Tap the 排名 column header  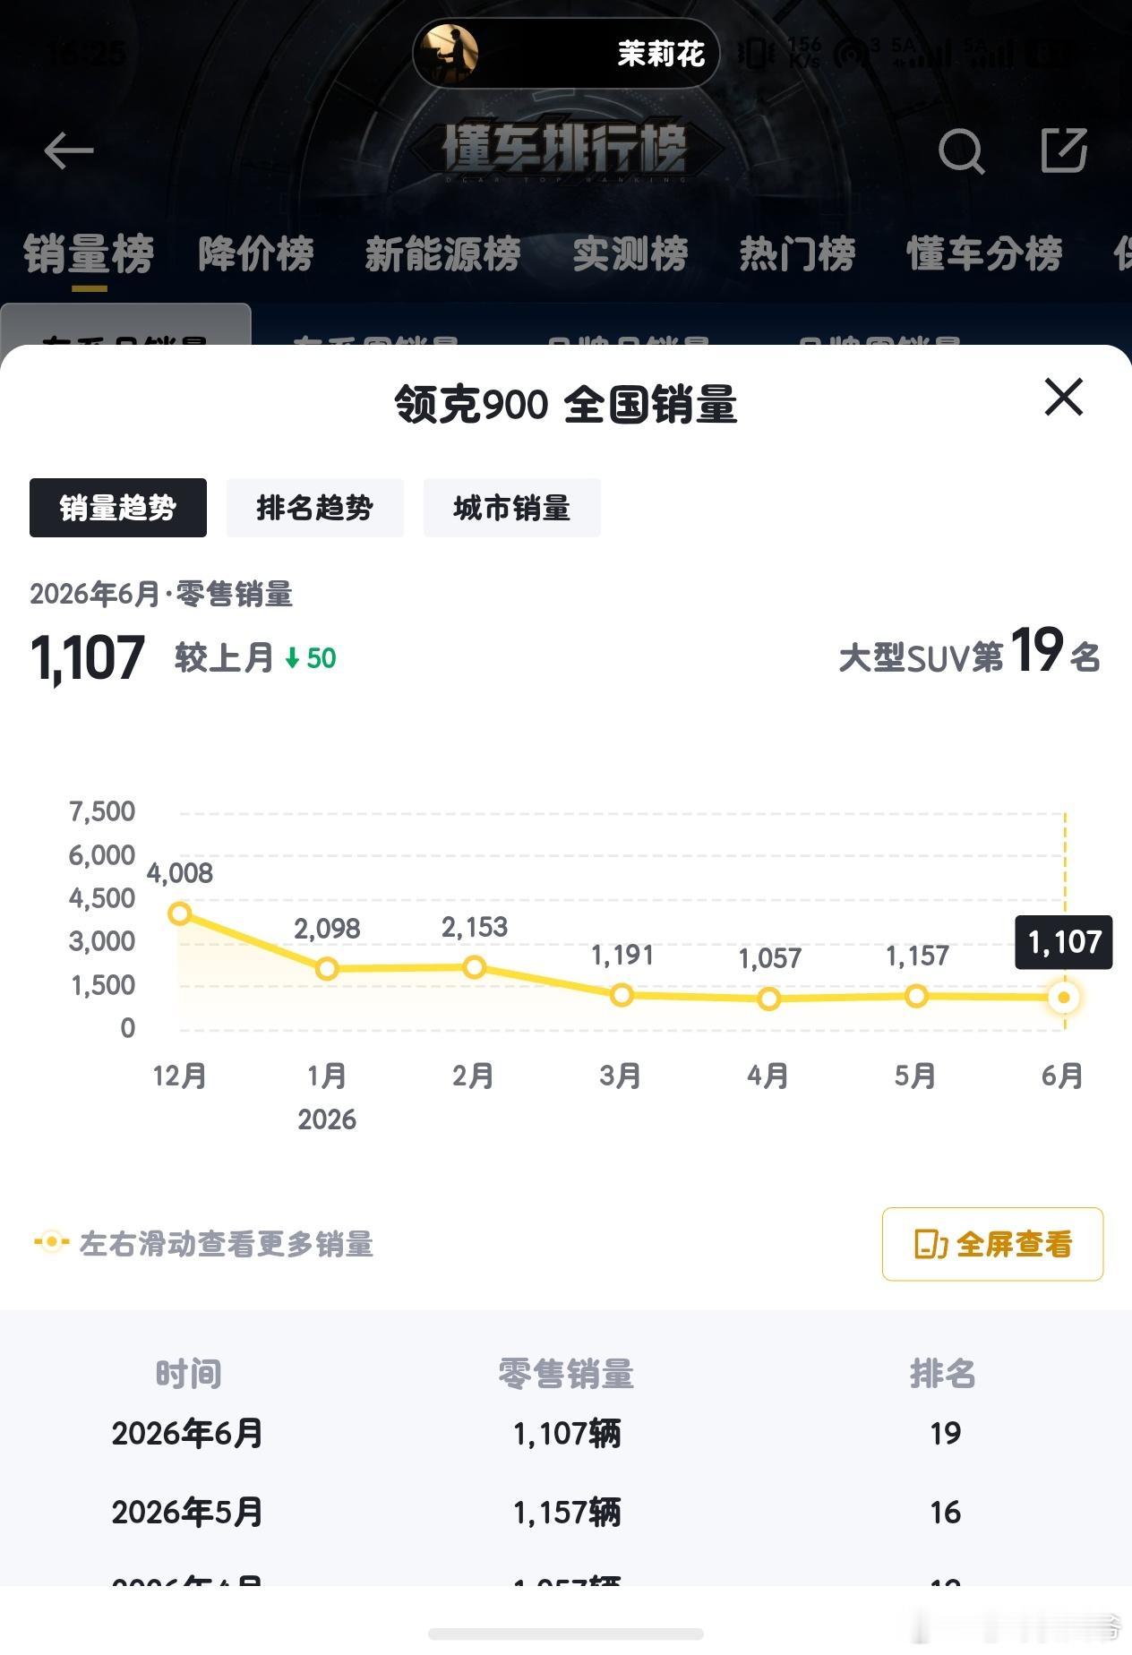943,1374
